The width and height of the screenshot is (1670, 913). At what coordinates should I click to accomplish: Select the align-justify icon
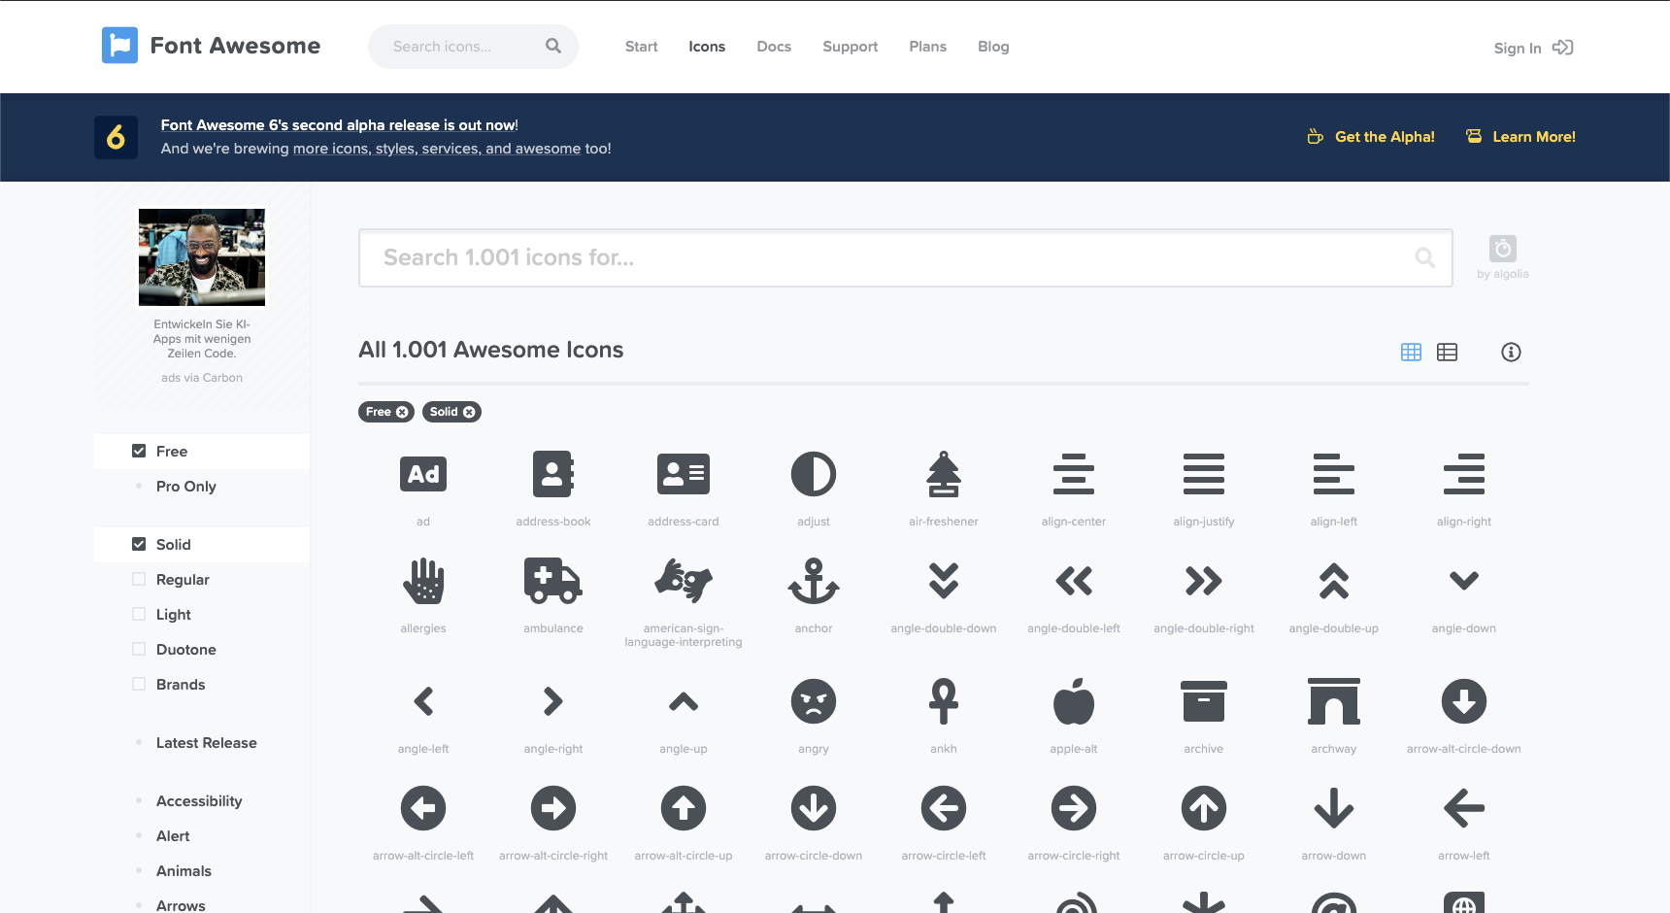(1204, 474)
